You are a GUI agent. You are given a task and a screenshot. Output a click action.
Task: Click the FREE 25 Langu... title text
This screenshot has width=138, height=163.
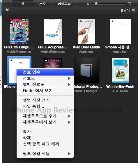coord(18,47)
